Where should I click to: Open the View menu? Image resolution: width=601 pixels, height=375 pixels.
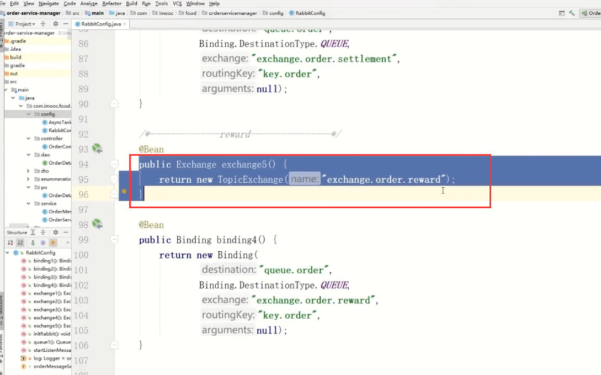coord(29,3)
